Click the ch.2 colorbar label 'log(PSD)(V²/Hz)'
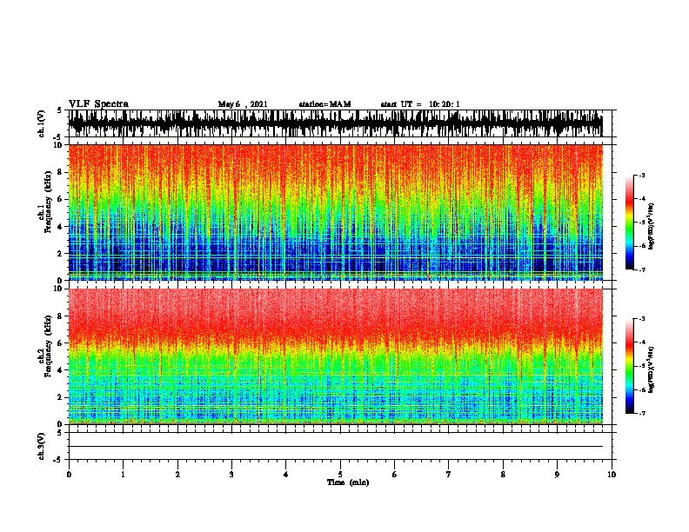Image resolution: width=689 pixels, height=532 pixels. (x=651, y=370)
